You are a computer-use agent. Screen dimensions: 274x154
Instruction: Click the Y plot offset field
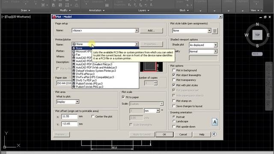coord(69,124)
